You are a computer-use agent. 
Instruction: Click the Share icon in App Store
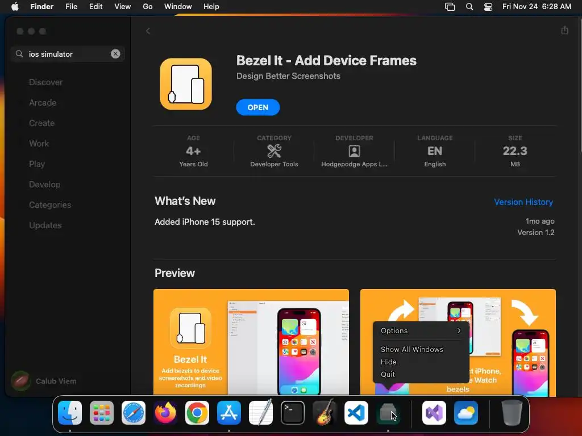coord(564,31)
